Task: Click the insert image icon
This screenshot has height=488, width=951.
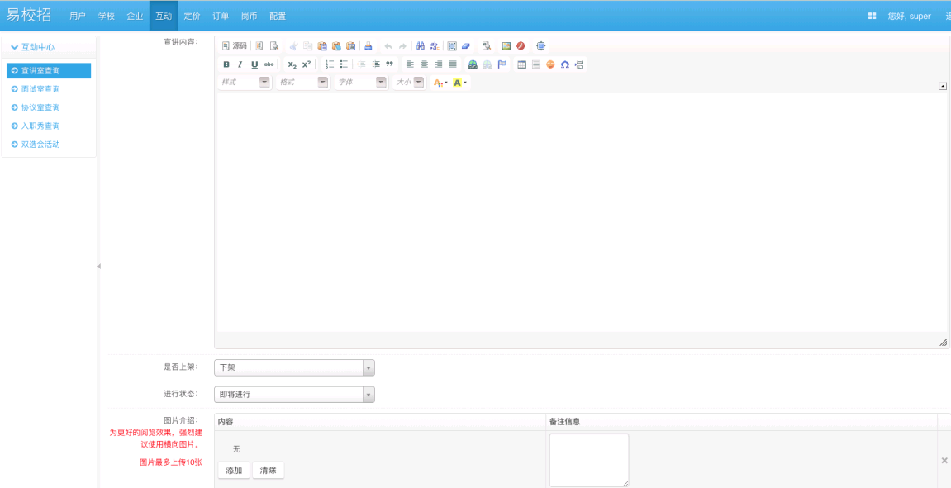Action: point(507,46)
